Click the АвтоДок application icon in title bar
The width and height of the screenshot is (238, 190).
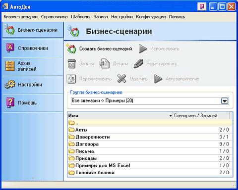5,6
